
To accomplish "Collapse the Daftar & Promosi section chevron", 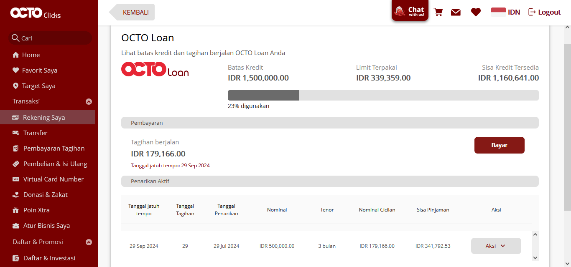I will 89,242.
